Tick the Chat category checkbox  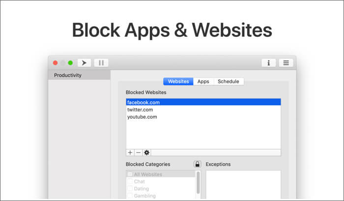[x=130, y=181]
